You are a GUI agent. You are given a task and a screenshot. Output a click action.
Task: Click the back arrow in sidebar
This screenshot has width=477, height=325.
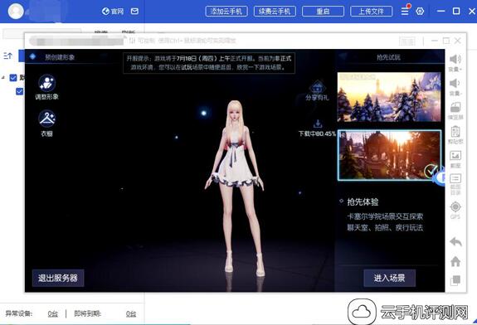pyautogui.click(x=455, y=242)
